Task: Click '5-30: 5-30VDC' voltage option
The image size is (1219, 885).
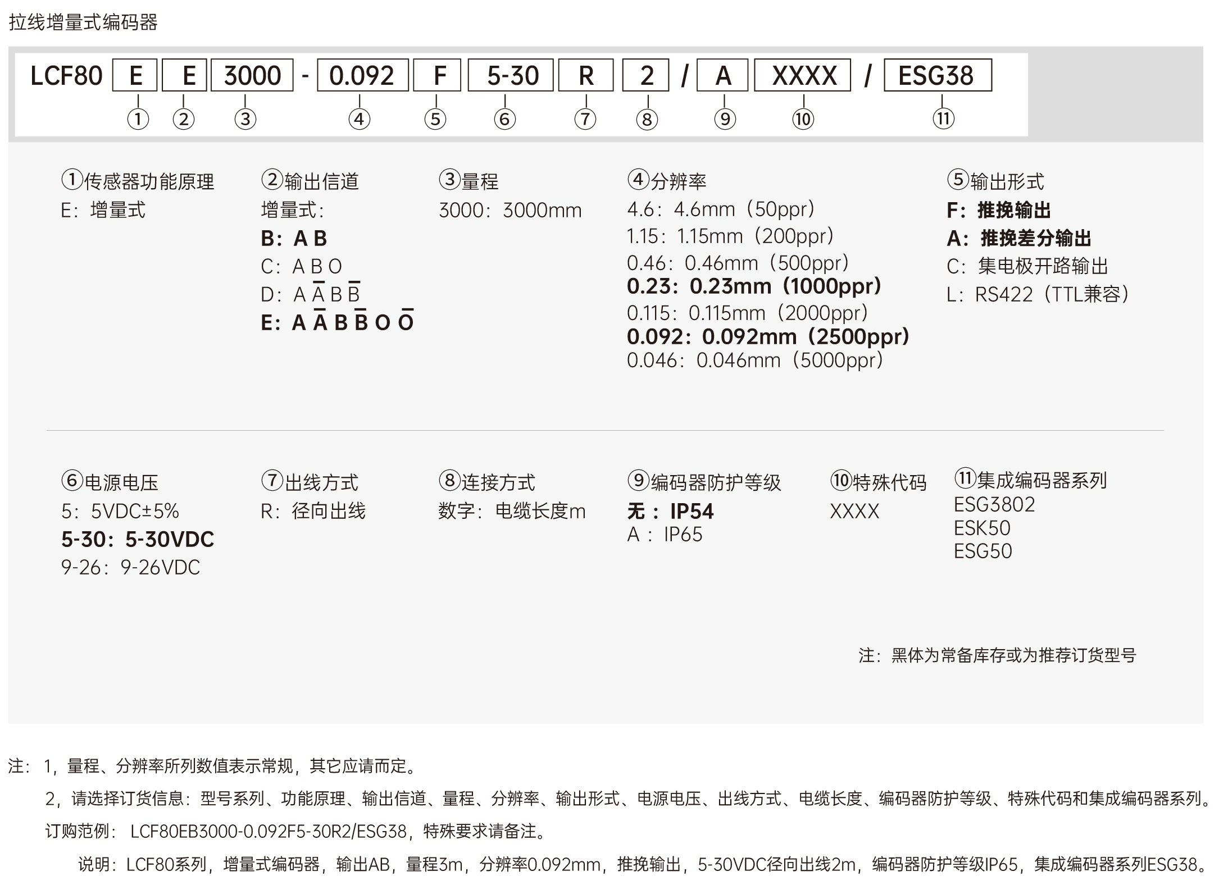Action: pyautogui.click(x=138, y=539)
